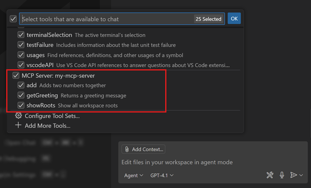311x188 pixels.
Task: Open the Agent mode dropdown
Action: pos(134,176)
